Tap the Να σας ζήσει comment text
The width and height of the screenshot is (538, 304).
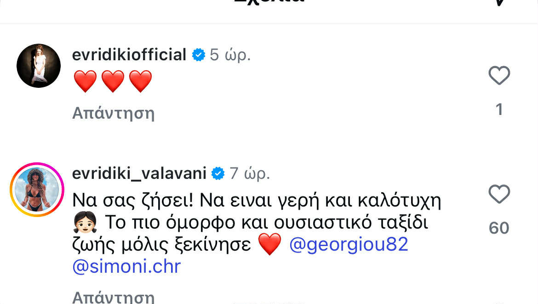click(257, 233)
